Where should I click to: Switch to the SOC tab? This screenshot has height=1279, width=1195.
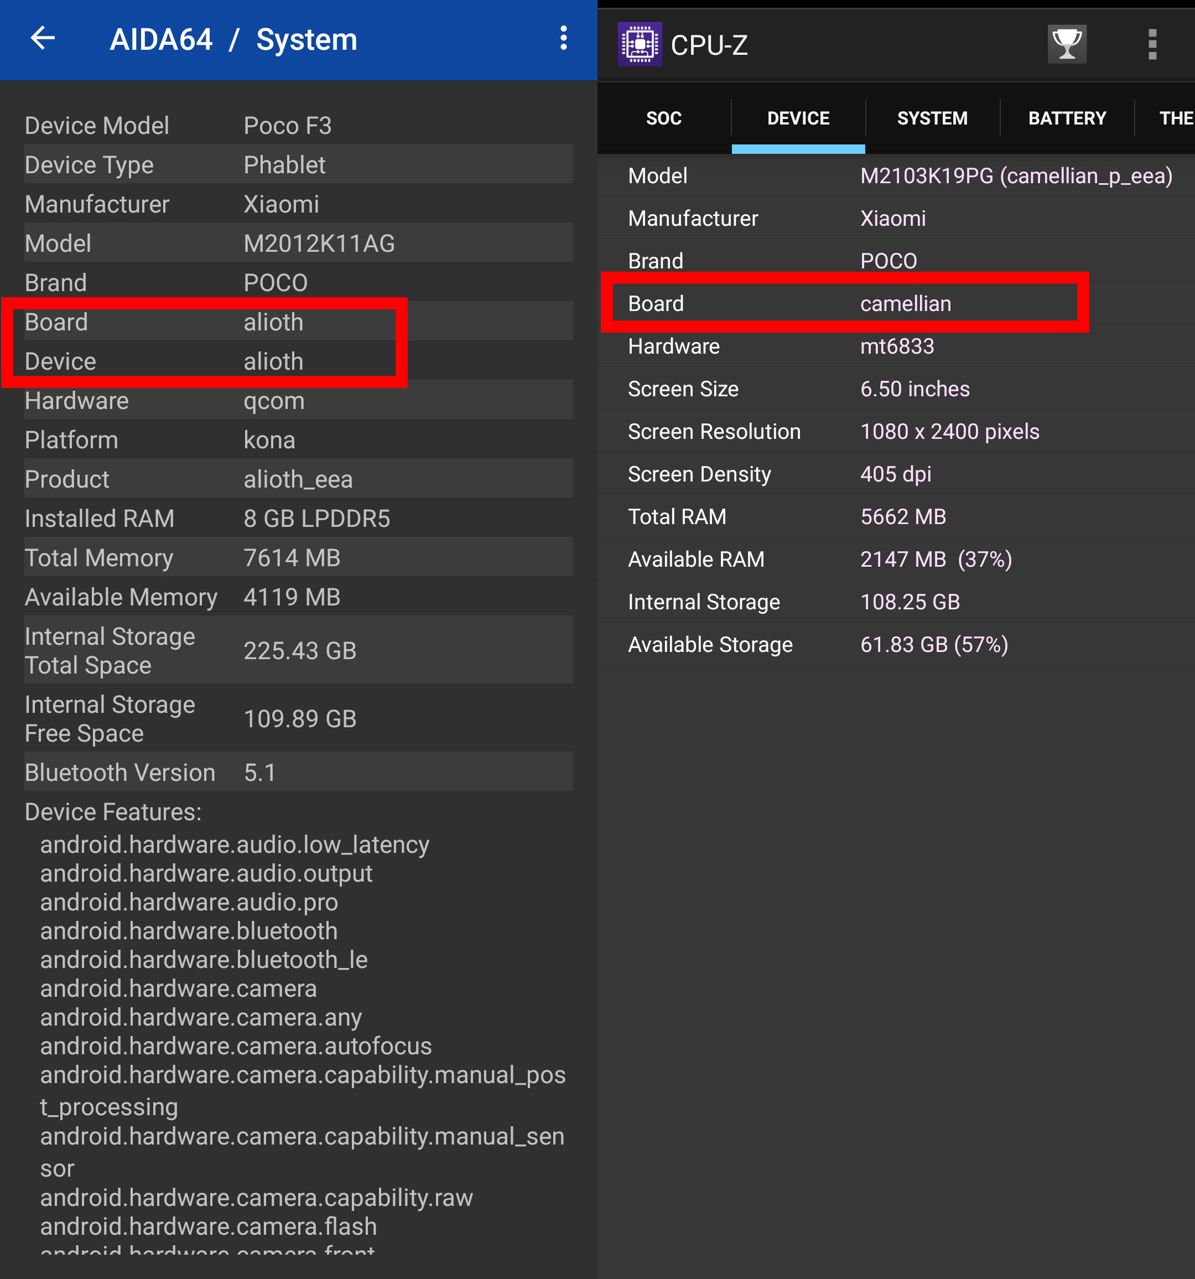664,118
